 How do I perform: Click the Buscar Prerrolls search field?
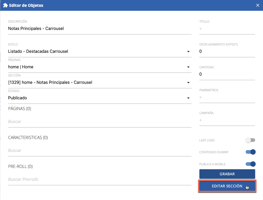pyautogui.click(x=99, y=180)
